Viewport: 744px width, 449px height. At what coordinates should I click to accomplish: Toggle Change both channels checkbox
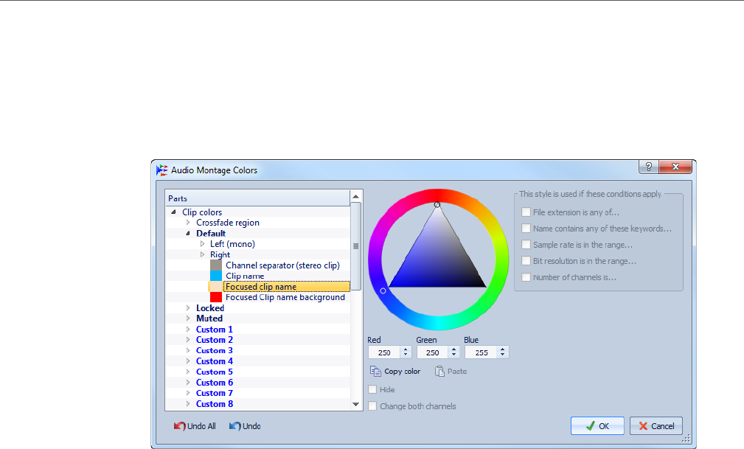372,406
